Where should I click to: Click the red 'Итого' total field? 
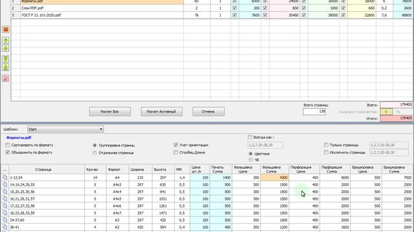click(396, 119)
